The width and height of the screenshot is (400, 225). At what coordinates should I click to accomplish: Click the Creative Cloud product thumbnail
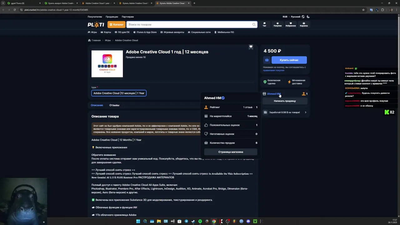coord(107,64)
